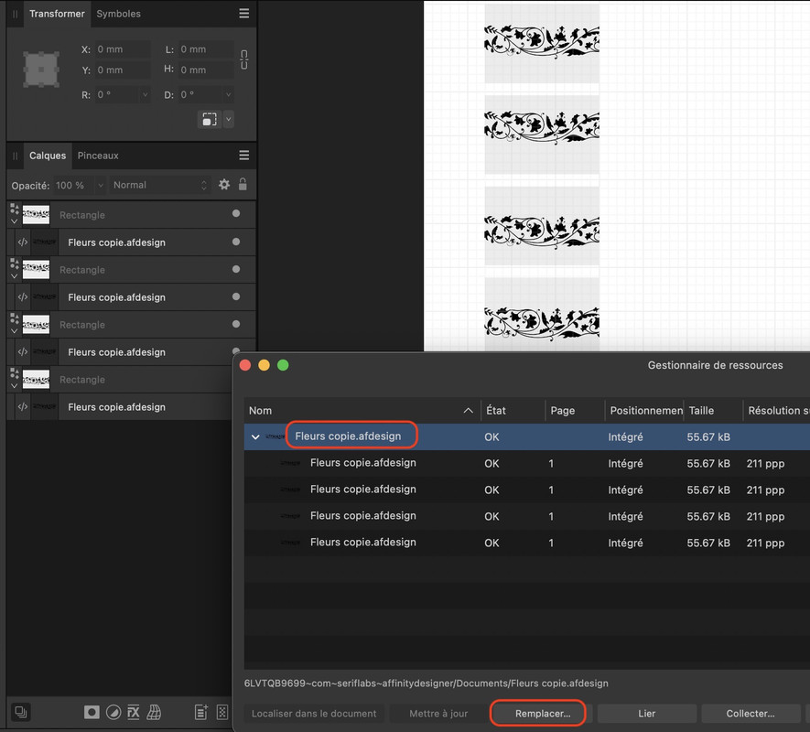Switch to the Calques tab
810x732 pixels.
click(48, 156)
